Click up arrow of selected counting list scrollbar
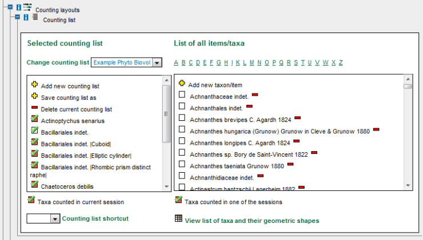Viewport: 423px width, 240px height. tap(166, 80)
